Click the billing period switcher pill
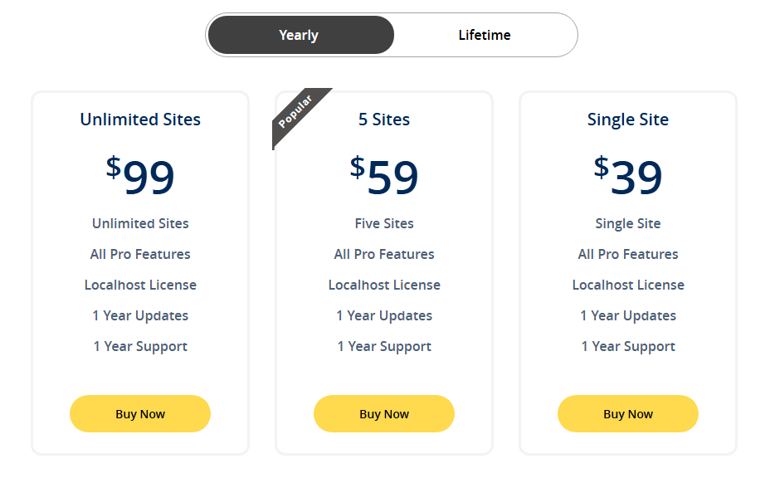Screen dimensions: 770x488 pyautogui.click(x=392, y=35)
